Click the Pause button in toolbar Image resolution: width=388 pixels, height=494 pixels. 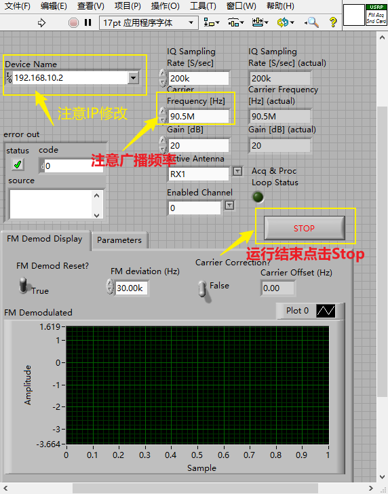coord(88,22)
